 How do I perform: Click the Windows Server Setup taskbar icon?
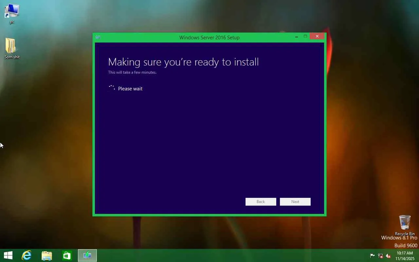87,255
